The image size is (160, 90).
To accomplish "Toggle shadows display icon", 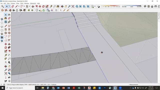I will tap(98, 6).
